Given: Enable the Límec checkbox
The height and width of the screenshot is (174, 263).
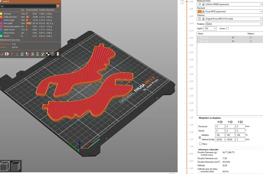Looking at the screenshot, I should [x=228, y=28].
